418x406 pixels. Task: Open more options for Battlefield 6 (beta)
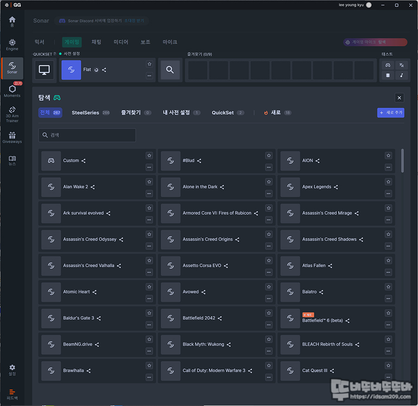pyautogui.click(x=388, y=325)
